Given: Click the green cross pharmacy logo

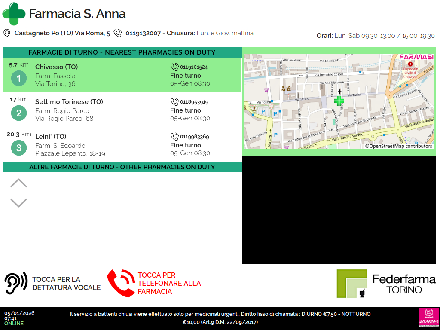Looking at the screenshot, I should (14, 14).
